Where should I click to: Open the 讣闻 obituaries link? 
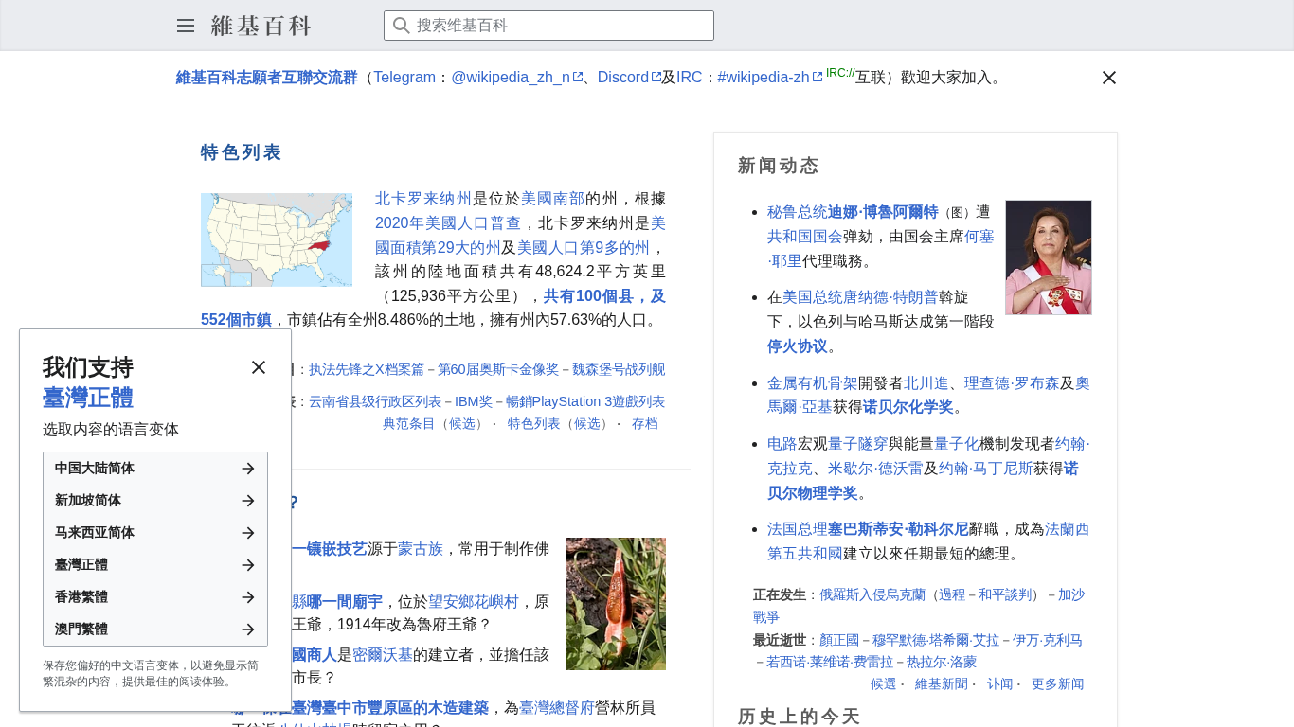1000,684
